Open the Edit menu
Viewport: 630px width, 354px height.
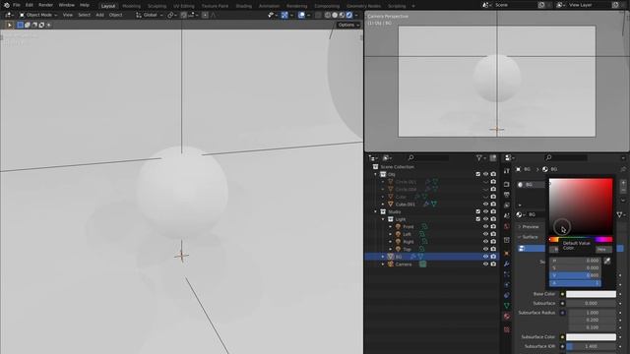coord(30,5)
